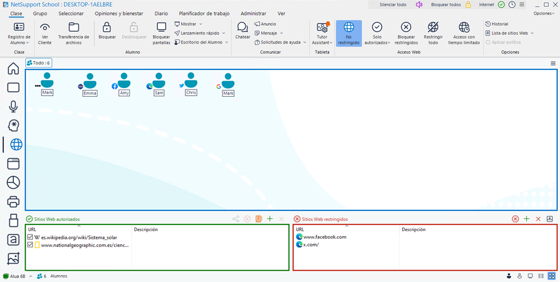Click the circled red X in restringidos toolbar
Viewport: 560px width, 282px height.
pos(515,219)
